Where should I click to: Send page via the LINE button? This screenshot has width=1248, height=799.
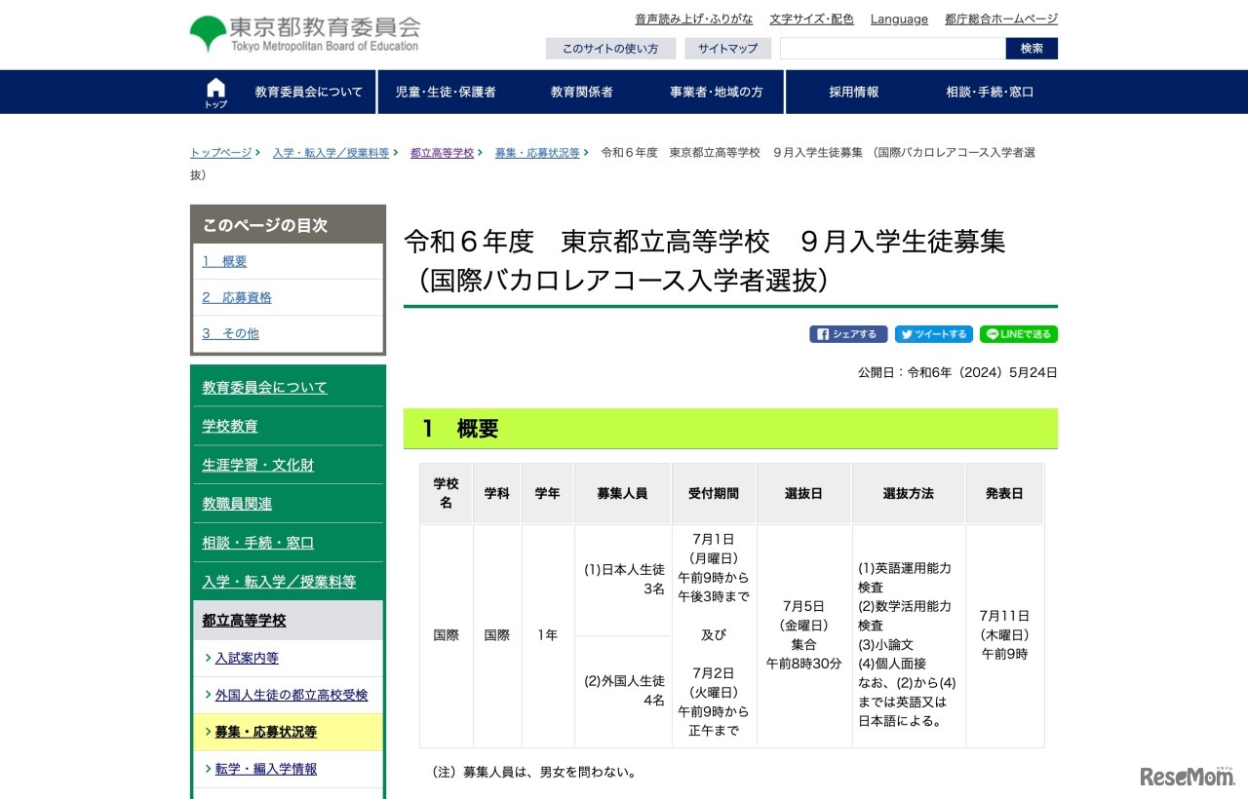pos(1018,334)
